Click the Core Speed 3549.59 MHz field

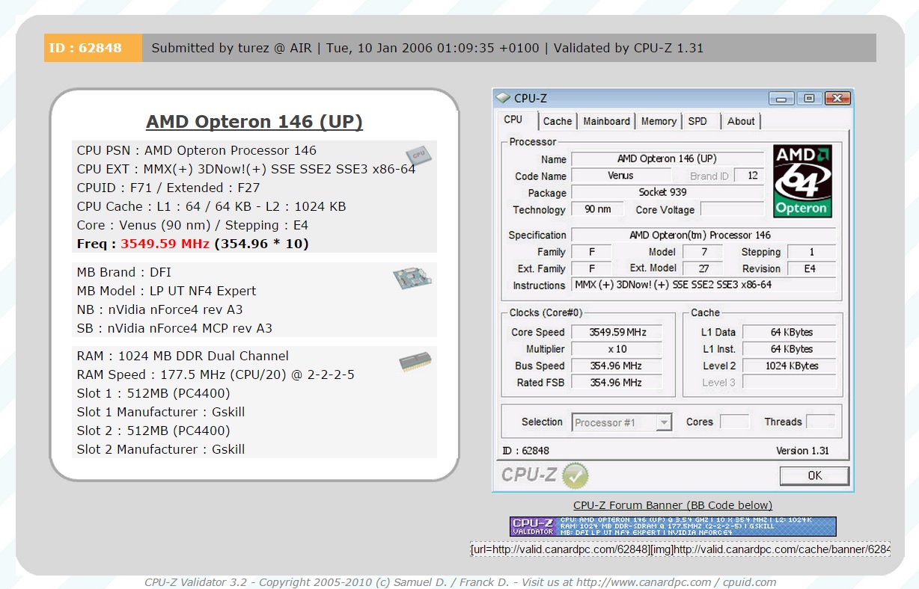616,332
